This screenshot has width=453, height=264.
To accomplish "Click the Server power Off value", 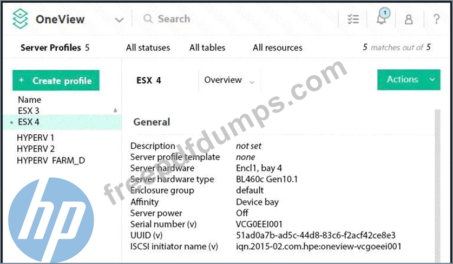I will click(242, 213).
